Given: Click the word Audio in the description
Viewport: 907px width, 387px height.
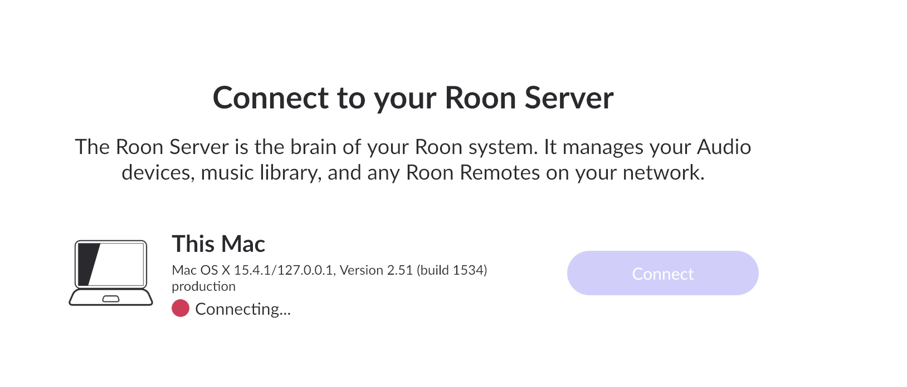Looking at the screenshot, I should pos(724,147).
